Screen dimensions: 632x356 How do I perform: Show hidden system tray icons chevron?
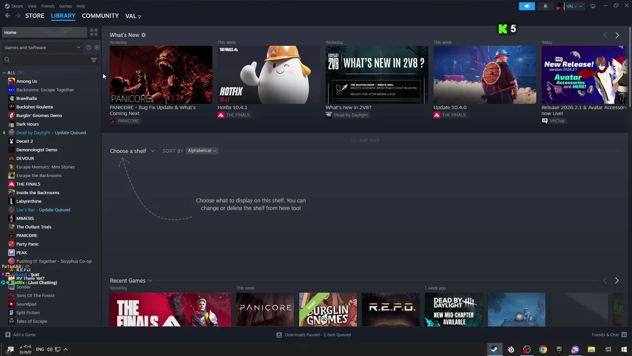(65, 350)
